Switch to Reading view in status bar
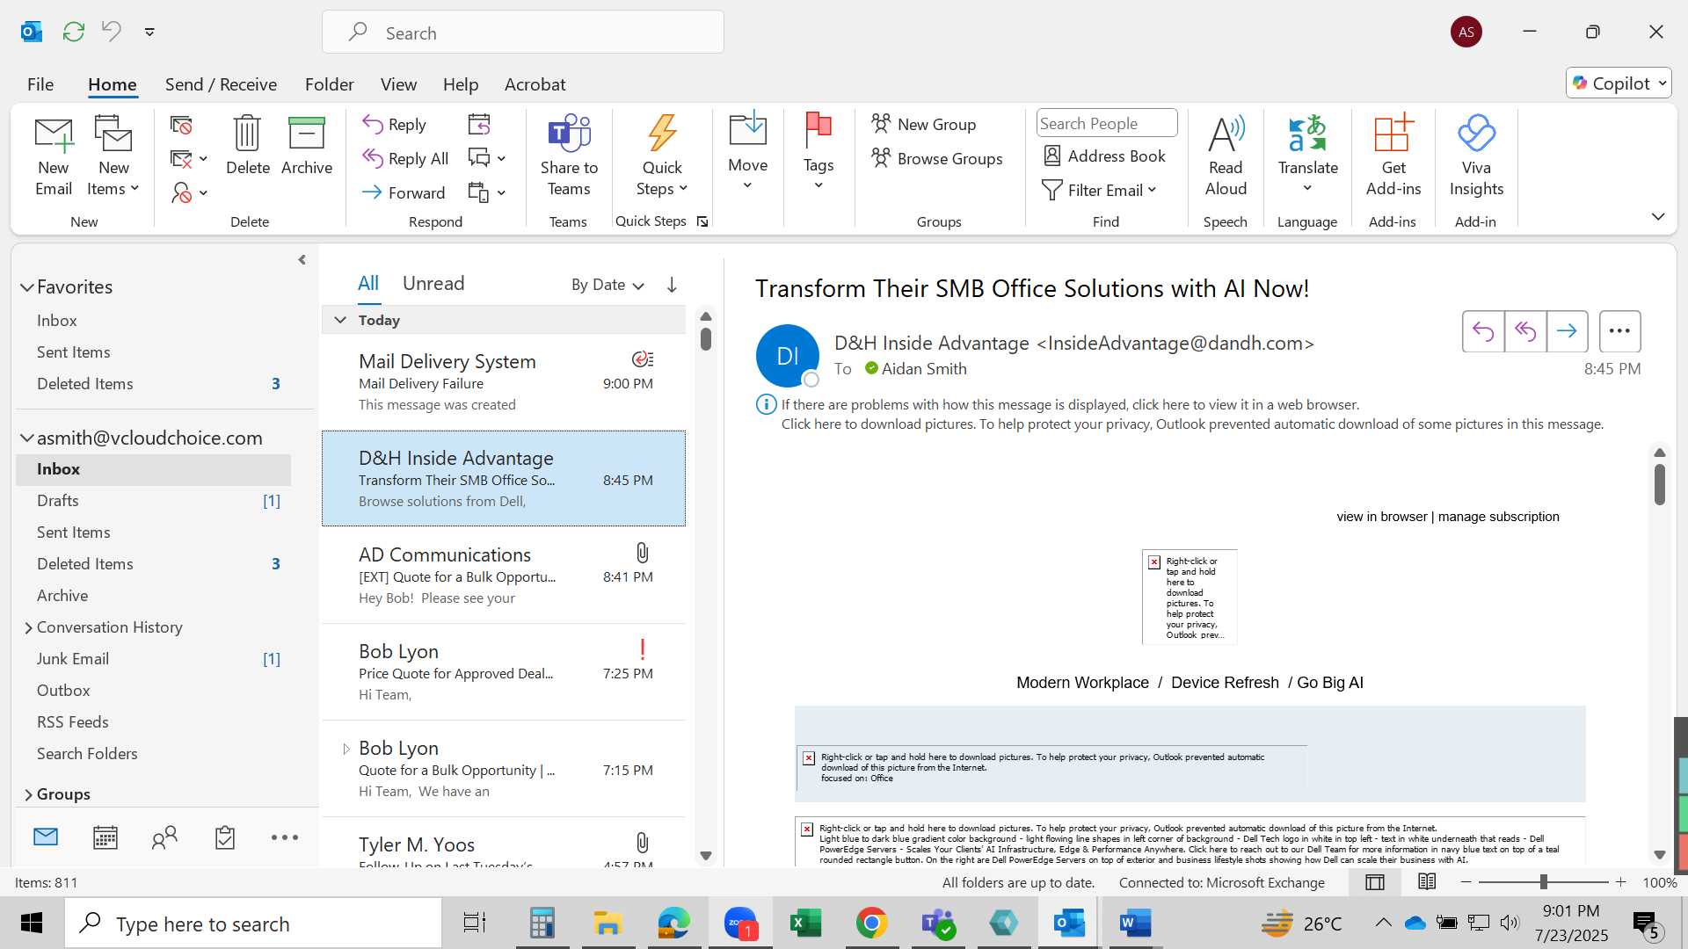Image resolution: width=1688 pixels, height=949 pixels. [x=1427, y=881]
